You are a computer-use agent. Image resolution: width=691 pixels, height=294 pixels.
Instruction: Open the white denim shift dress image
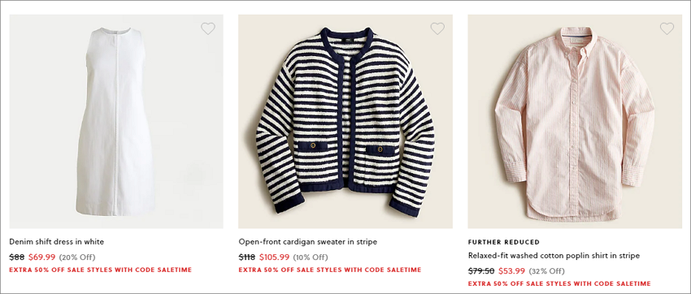[116, 122]
